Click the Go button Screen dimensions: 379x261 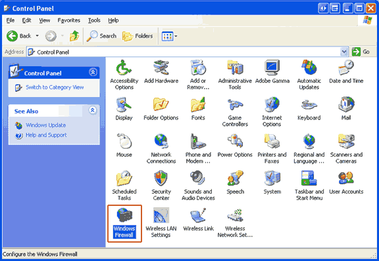[361, 52]
